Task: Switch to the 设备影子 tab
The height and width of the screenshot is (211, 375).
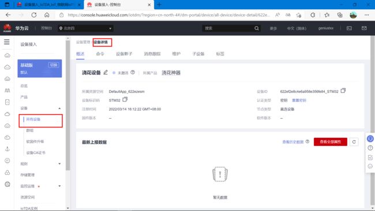Action: click(x=124, y=54)
